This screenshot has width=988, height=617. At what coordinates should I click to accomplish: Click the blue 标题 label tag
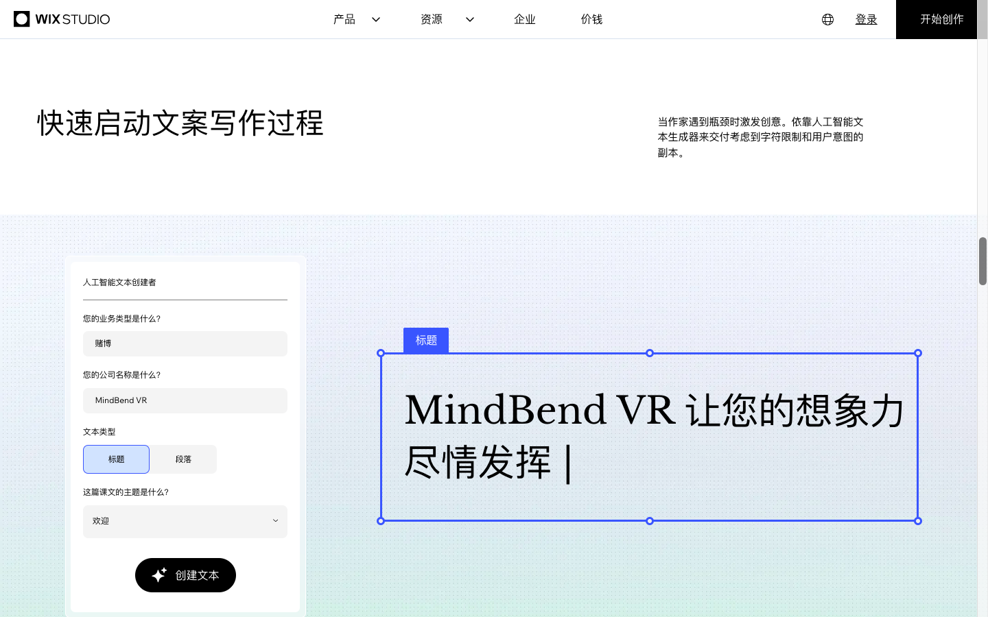click(426, 340)
